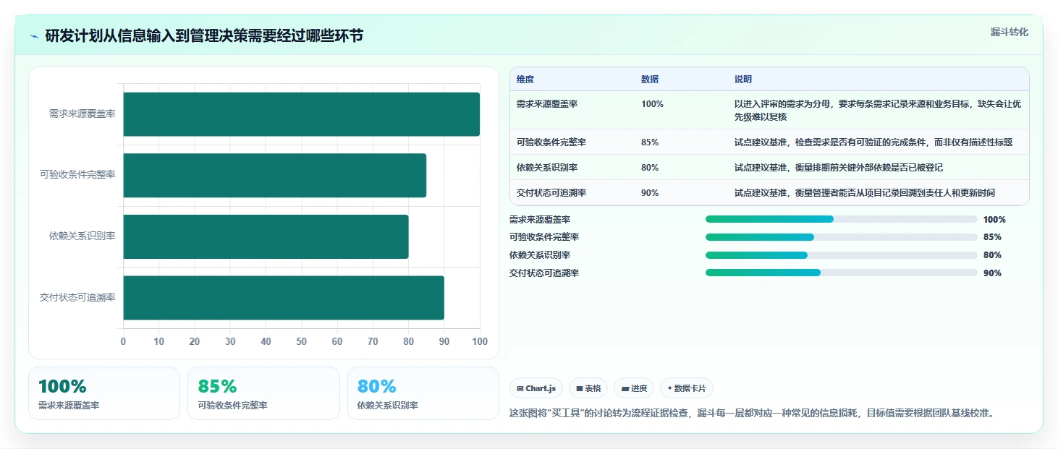The height and width of the screenshot is (449, 1058).
Task: Click the 可验收条件完整率 bar in the chart
Action: (x=274, y=175)
